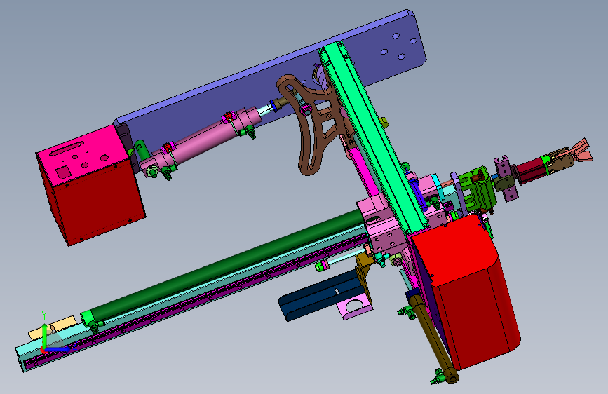The height and width of the screenshot is (394, 608).
Task: Click the blue axis arrow of the coordinate triad
Action: click(x=58, y=349)
